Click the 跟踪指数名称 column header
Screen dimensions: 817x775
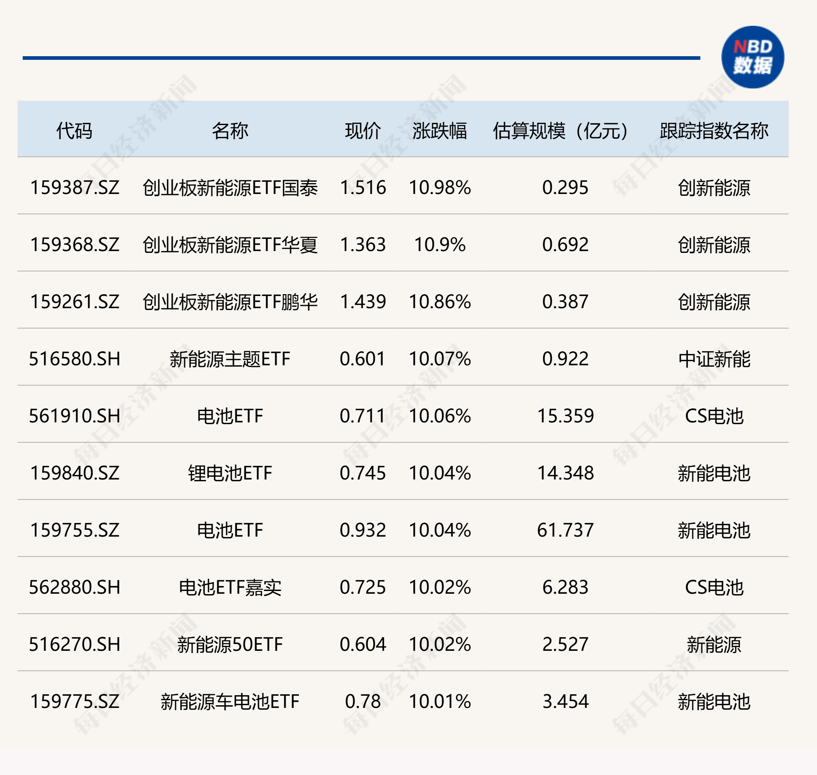coord(714,131)
